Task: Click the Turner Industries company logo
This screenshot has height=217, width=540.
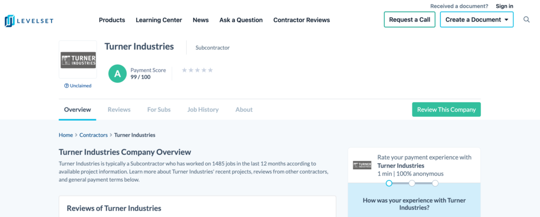Action: pyautogui.click(x=78, y=60)
